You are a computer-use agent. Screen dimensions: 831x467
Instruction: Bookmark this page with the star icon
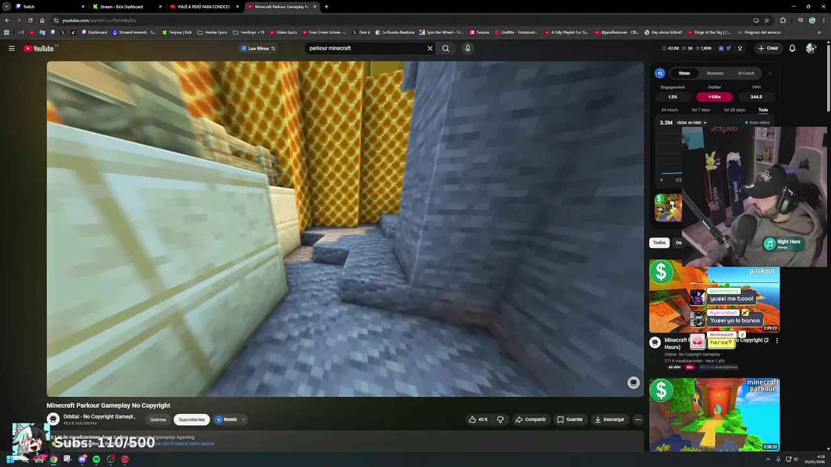pos(767,20)
